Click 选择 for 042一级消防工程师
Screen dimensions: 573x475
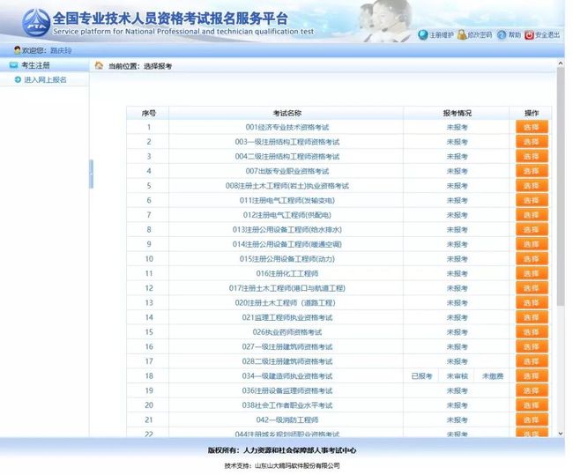(x=532, y=419)
